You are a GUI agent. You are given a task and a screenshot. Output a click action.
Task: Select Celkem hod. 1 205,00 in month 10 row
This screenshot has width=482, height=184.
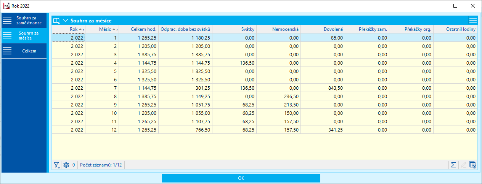[x=139, y=113]
